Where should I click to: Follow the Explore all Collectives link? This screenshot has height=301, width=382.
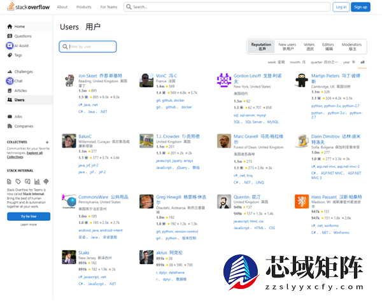coord(25,155)
